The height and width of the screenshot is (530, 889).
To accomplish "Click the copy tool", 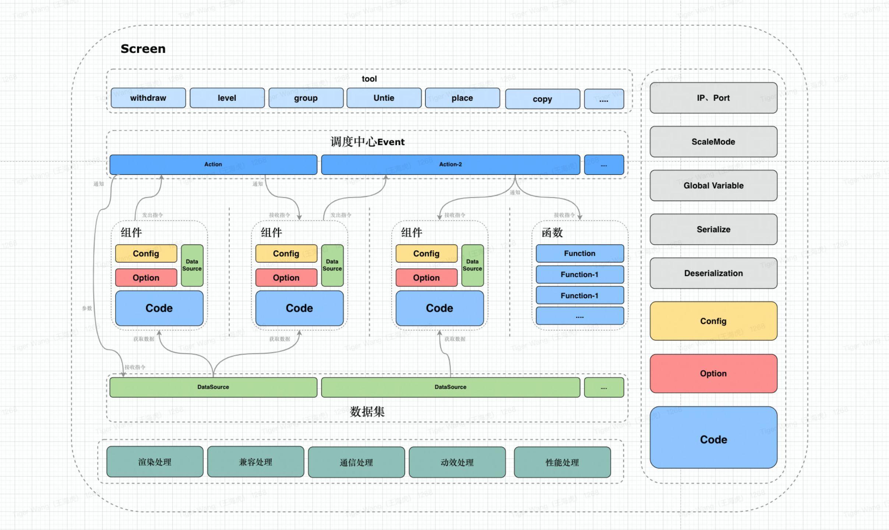I will [x=541, y=97].
